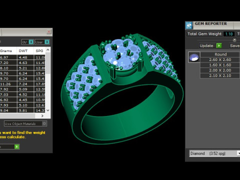Viewport: 240px width, 180px height.
Task: Click the Update button label in Gem Reporter
Action: point(206,45)
